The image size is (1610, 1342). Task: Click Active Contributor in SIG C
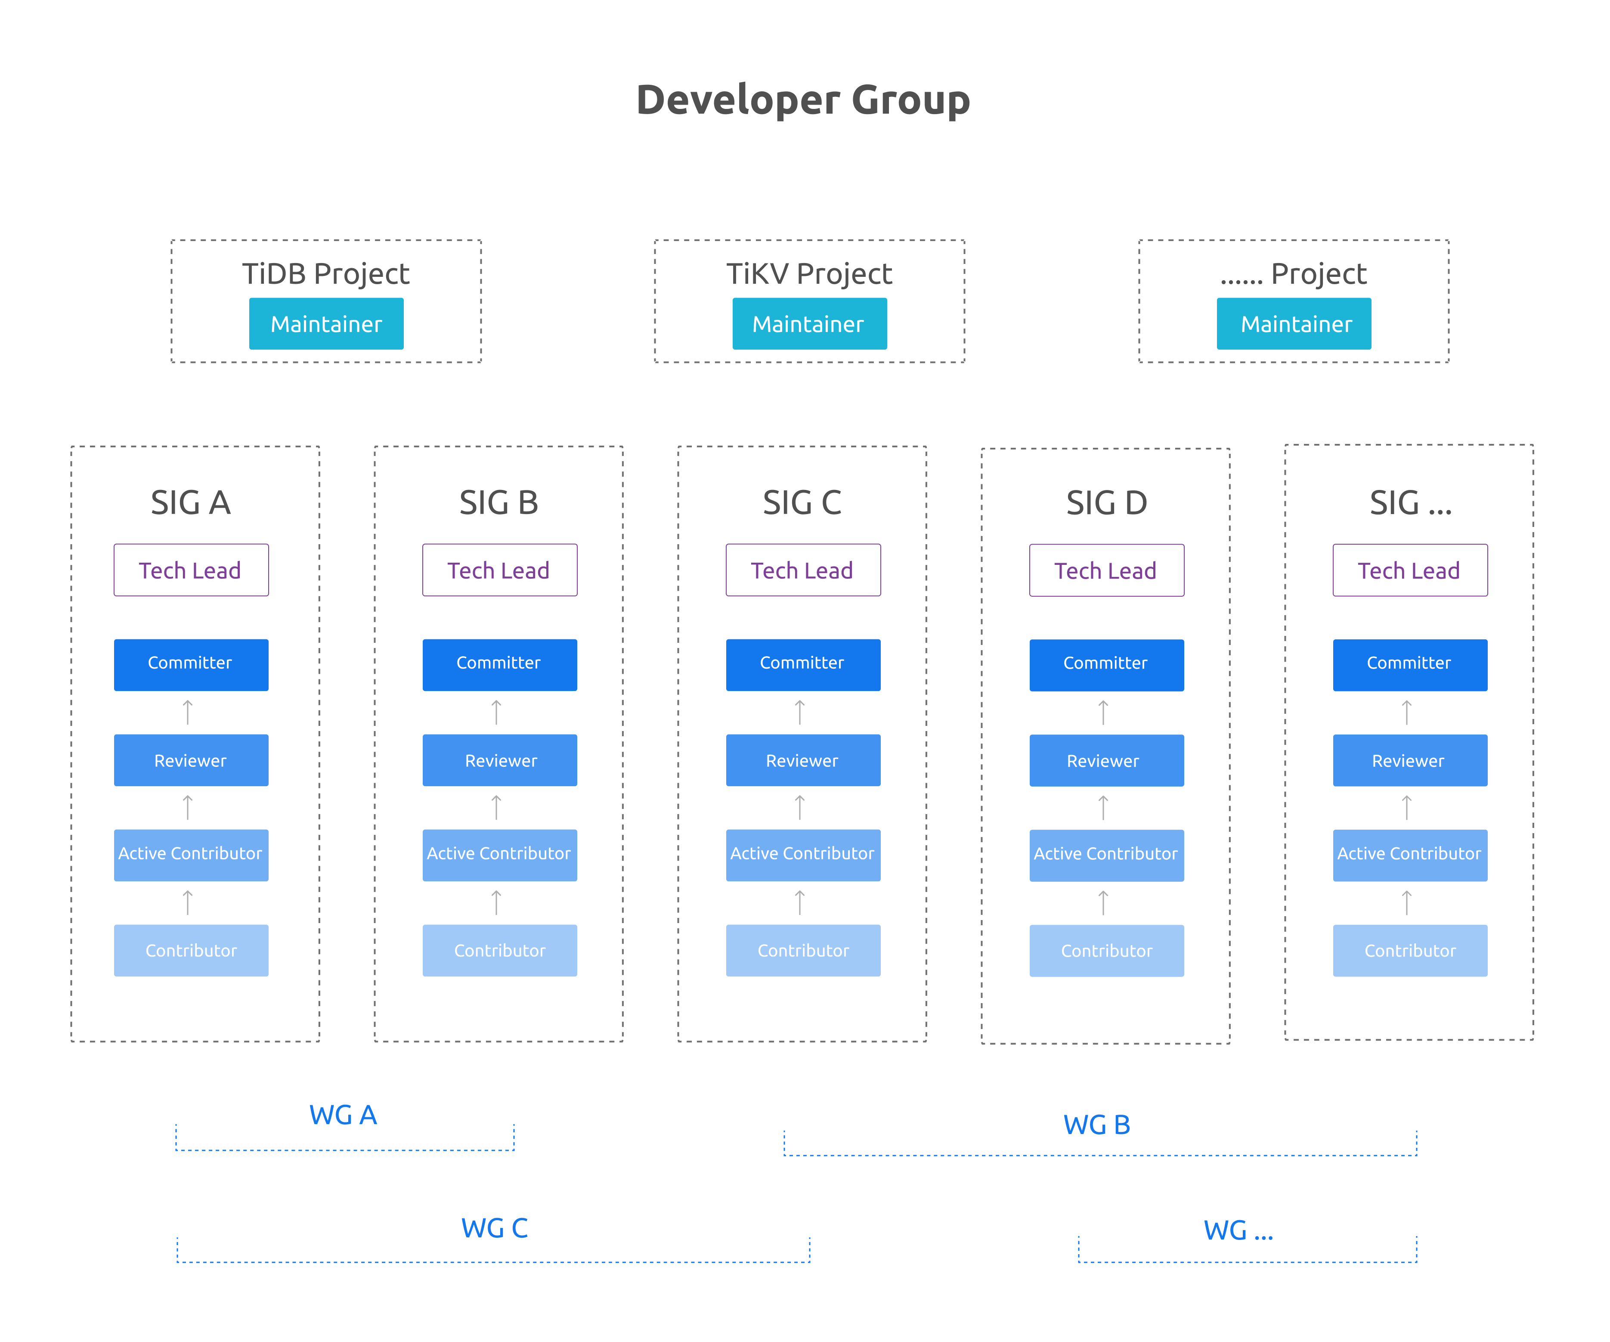click(803, 854)
